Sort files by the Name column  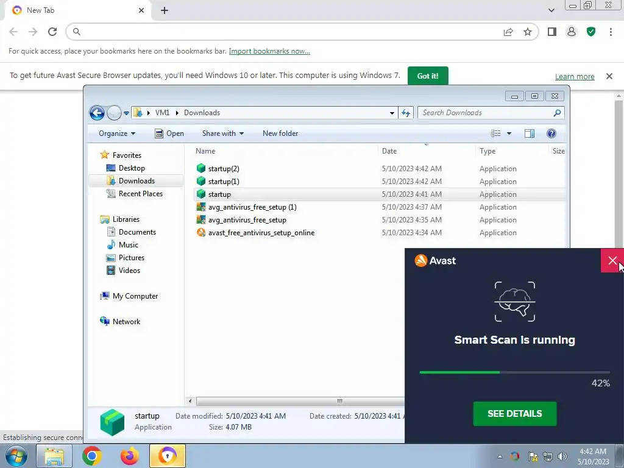(x=205, y=151)
